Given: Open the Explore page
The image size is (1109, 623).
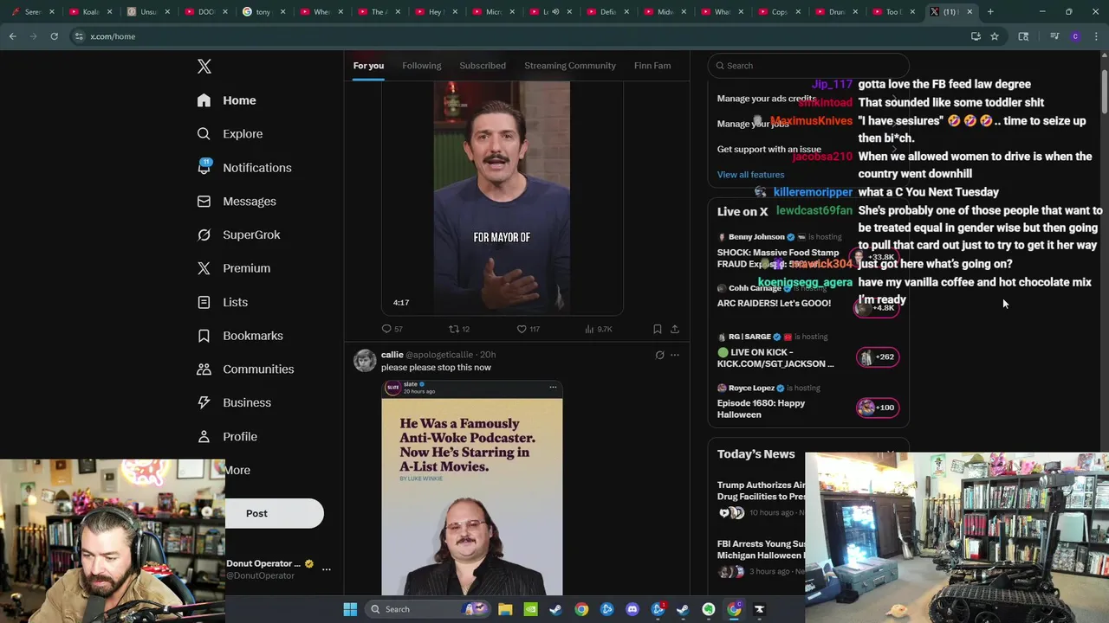Looking at the screenshot, I should [230, 134].
